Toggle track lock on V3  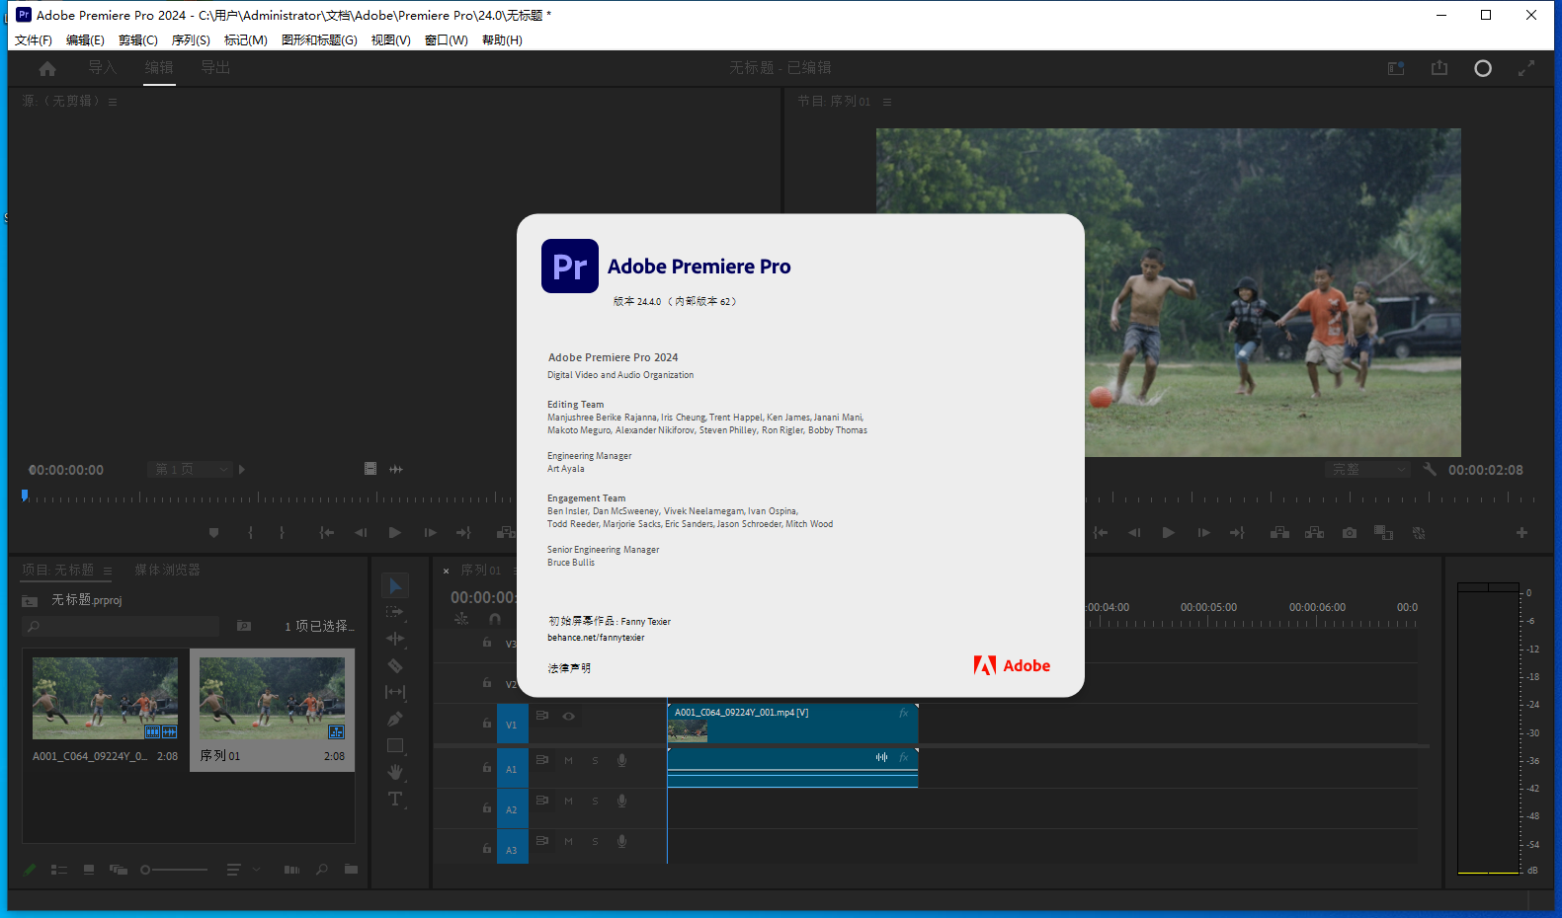tap(486, 642)
